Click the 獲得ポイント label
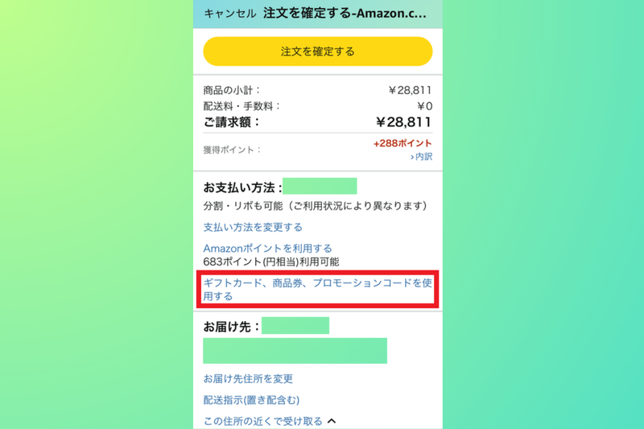The image size is (644, 429). point(232,150)
